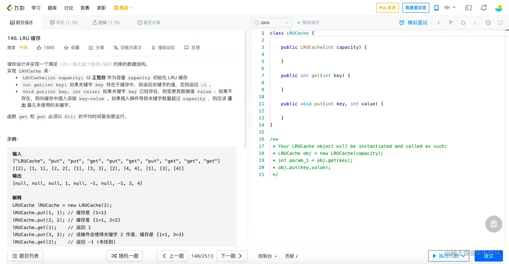This screenshot has height=264, width=509.
Task: Toggle the 智能模式 smart mode
Action: (308, 23)
